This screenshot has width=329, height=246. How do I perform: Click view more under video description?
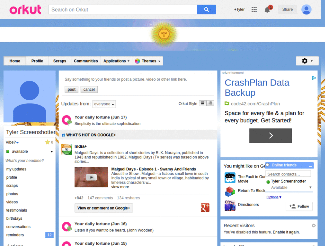pyautogui.click(x=120, y=187)
